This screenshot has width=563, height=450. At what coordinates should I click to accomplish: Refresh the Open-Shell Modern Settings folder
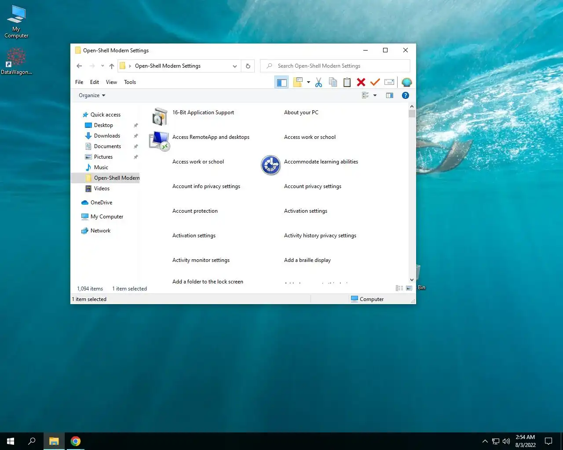click(248, 66)
